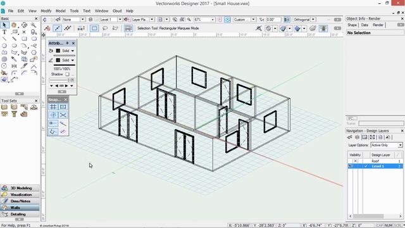
Task: Activate Lasso Marquee mode button
Action: click(105, 28)
